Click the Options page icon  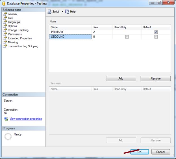pos(5,26)
